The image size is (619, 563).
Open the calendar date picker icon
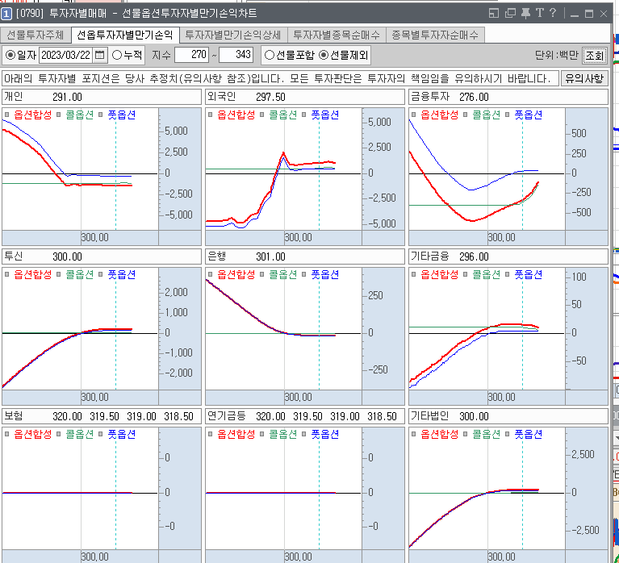point(100,55)
